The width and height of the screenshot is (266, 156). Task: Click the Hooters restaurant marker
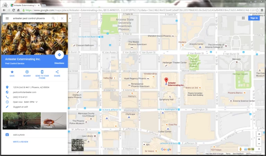(x=183, y=45)
